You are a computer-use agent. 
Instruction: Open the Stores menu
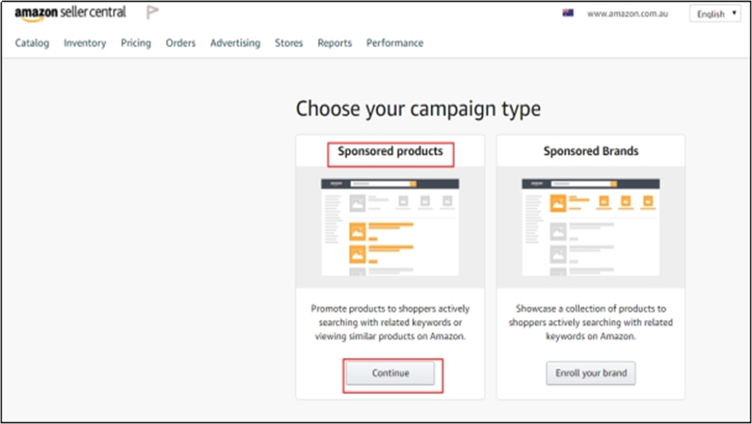coord(289,43)
